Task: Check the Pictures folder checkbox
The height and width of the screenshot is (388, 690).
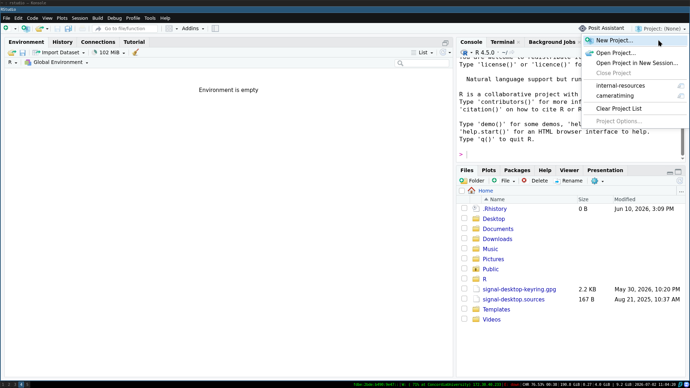Action: [464, 259]
